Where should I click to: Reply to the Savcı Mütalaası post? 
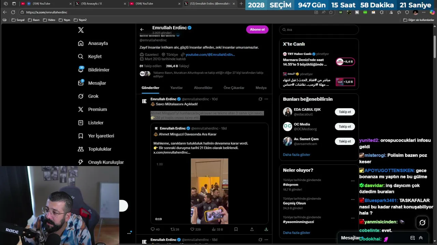[x=155, y=229]
